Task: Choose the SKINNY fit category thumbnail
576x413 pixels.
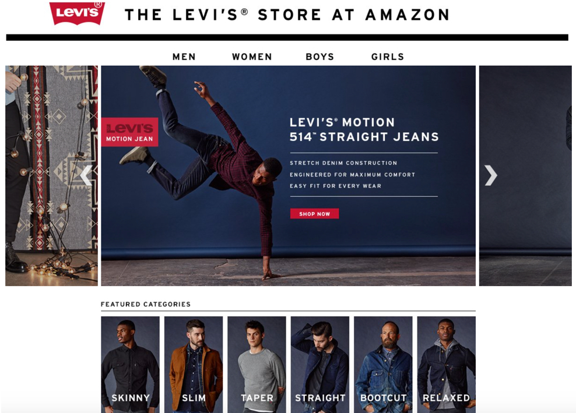Action: tap(131, 365)
